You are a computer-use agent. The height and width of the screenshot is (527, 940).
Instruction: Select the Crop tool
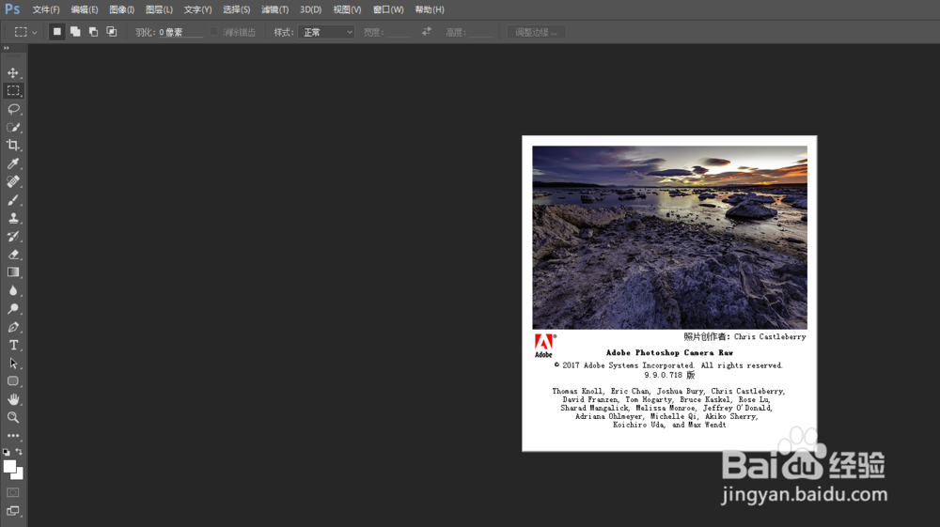click(x=13, y=145)
